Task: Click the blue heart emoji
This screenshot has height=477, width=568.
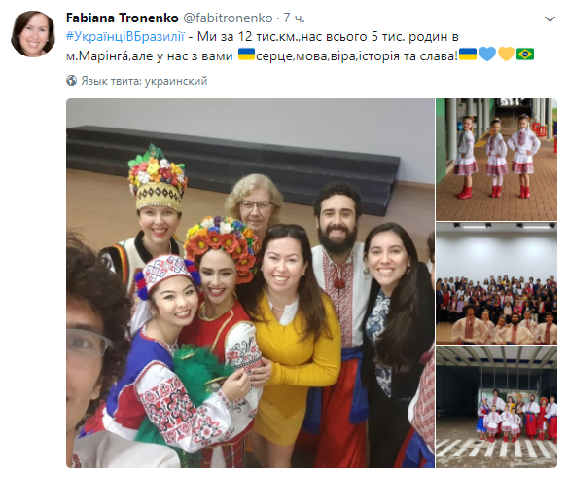Action: [x=487, y=55]
